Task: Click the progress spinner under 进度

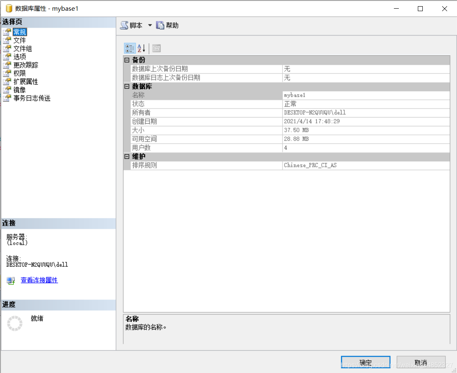Action: [x=14, y=323]
